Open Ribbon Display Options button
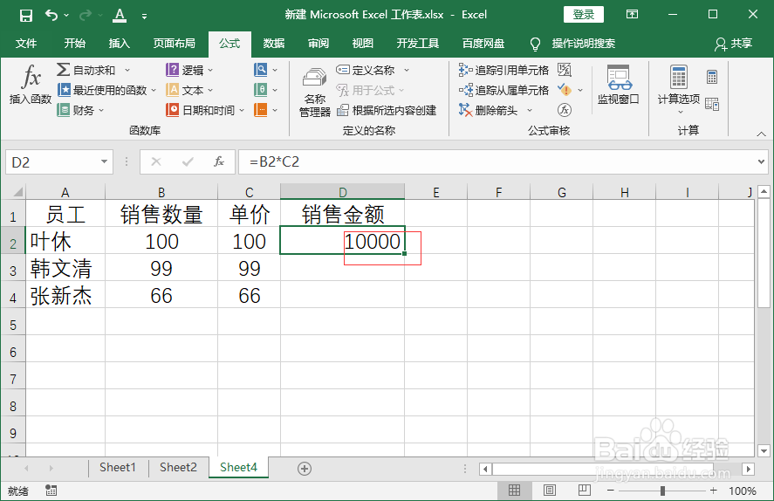The height and width of the screenshot is (501, 774). (x=632, y=14)
